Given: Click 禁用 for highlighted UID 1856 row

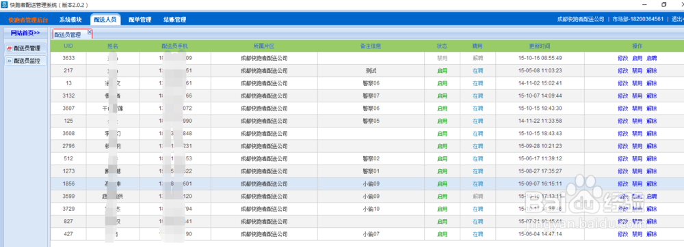Looking at the screenshot, I should (637, 184).
